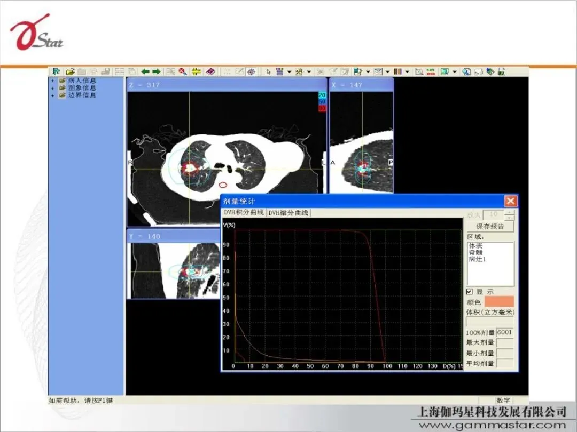Expand the 病人信息 tree node
577x432 pixels.
coord(52,81)
